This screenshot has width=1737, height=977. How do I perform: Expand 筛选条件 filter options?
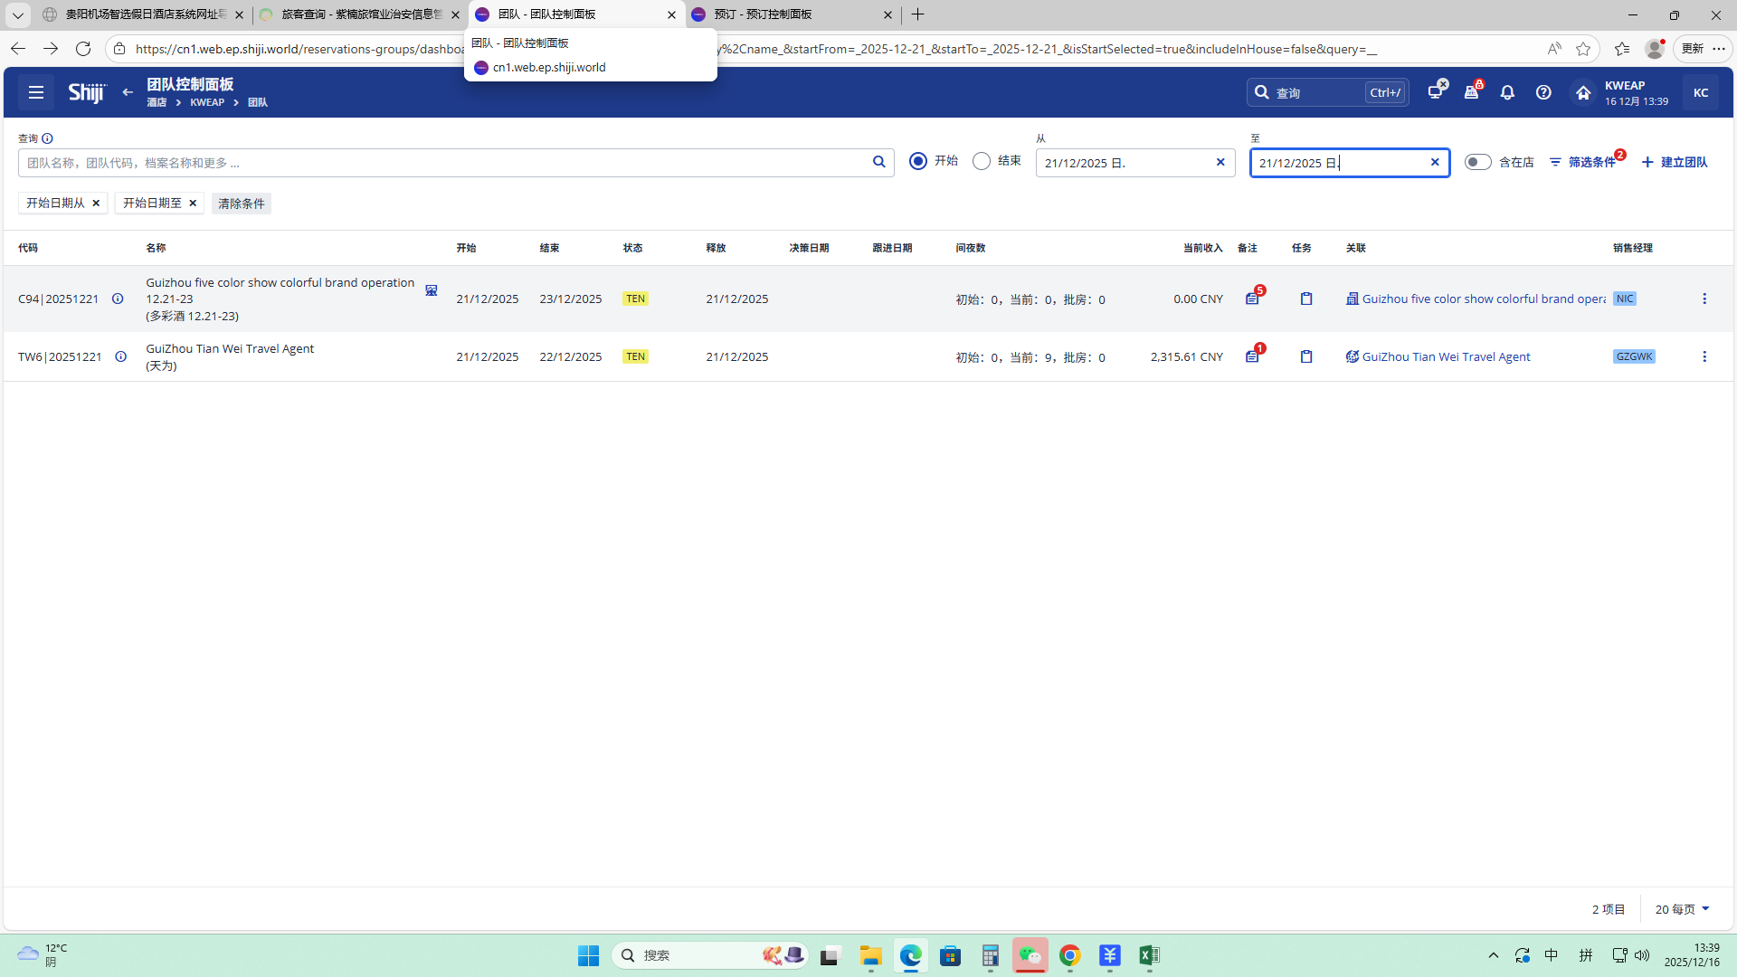pyautogui.click(x=1583, y=162)
